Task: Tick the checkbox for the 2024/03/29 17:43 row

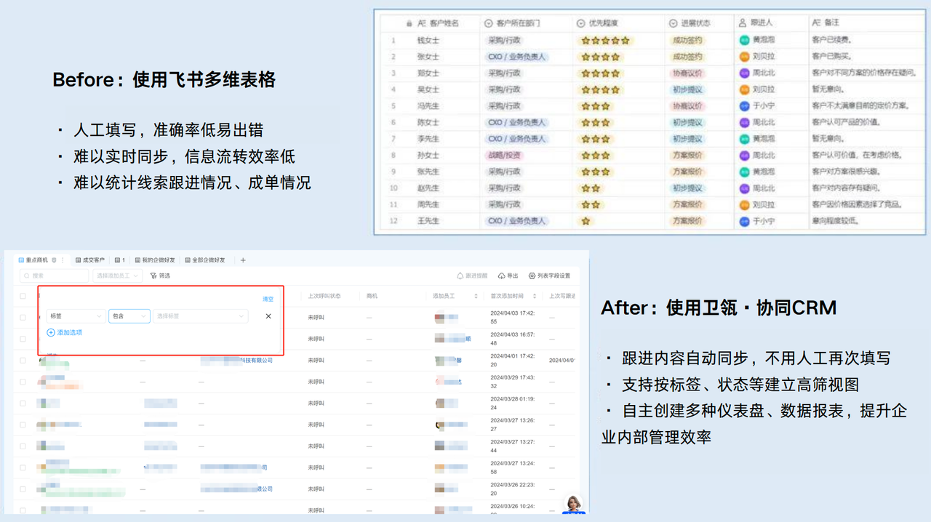Action: (x=23, y=382)
